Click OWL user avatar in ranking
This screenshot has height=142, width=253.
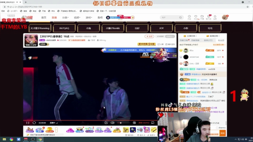click(186, 64)
